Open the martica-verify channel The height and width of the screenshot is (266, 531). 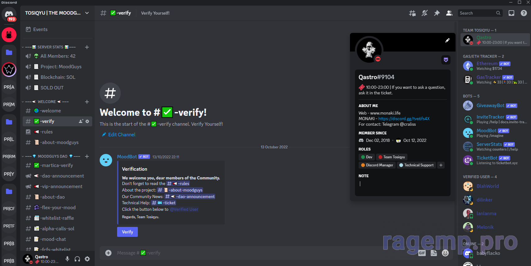tap(57, 165)
